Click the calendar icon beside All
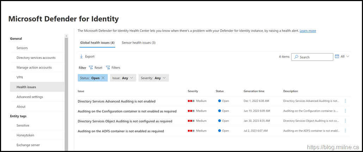363x152 pixels. (x=337, y=56)
